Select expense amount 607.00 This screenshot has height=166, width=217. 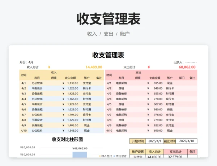(x=158, y=104)
